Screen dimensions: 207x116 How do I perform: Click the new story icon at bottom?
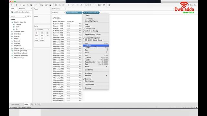coord(39,104)
